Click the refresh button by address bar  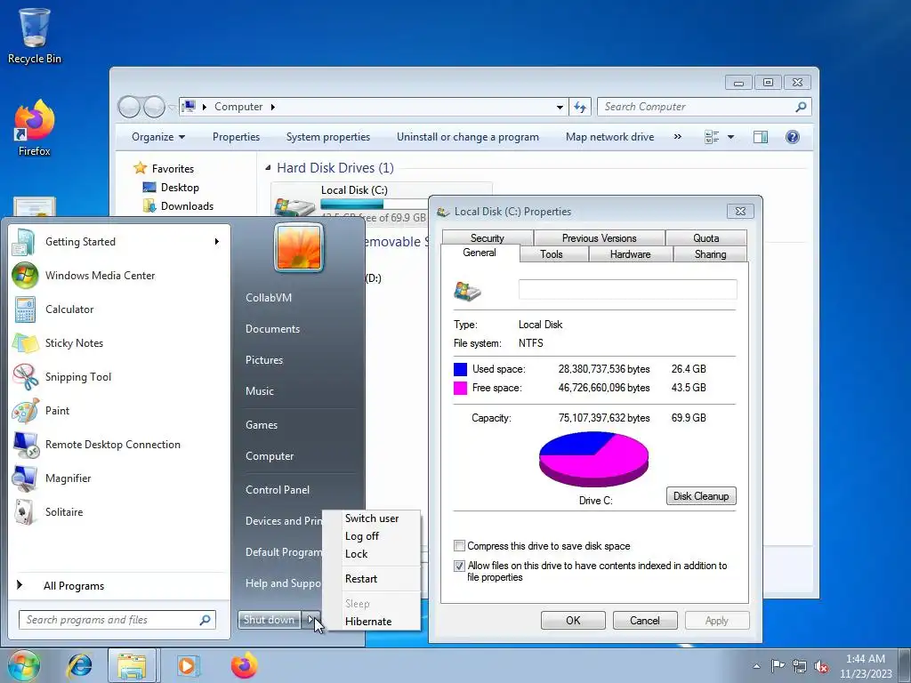pyautogui.click(x=580, y=107)
